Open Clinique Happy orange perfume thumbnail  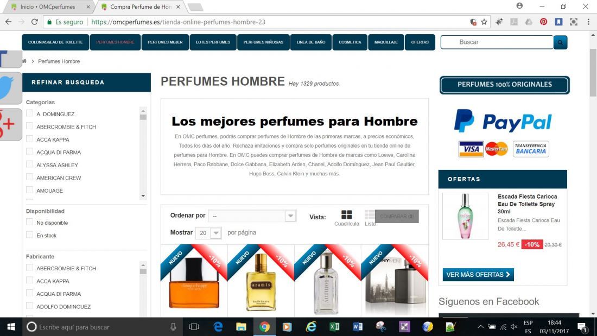pyautogui.click(x=194, y=283)
